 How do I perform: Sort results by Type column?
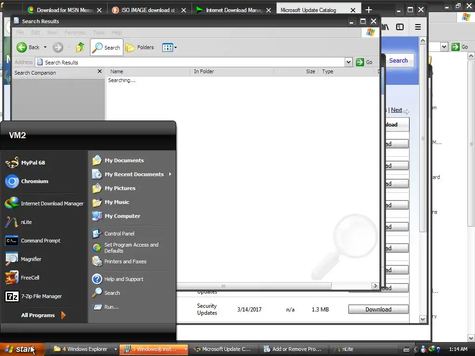346,72
